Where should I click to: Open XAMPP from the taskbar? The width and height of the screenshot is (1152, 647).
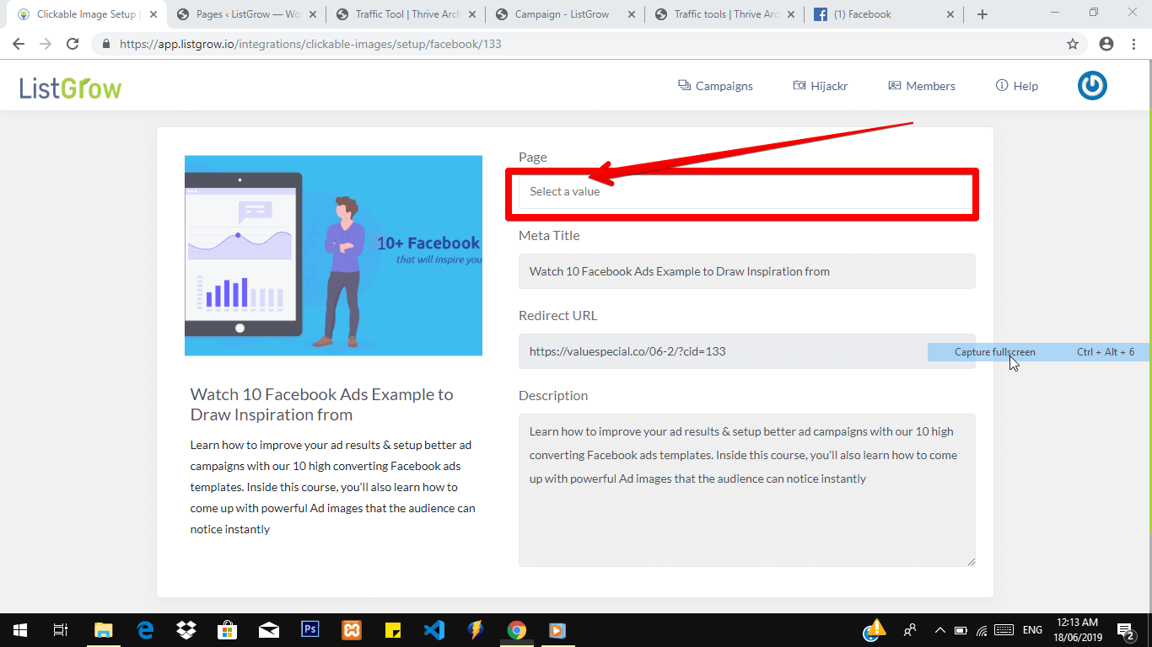pos(352,630)
